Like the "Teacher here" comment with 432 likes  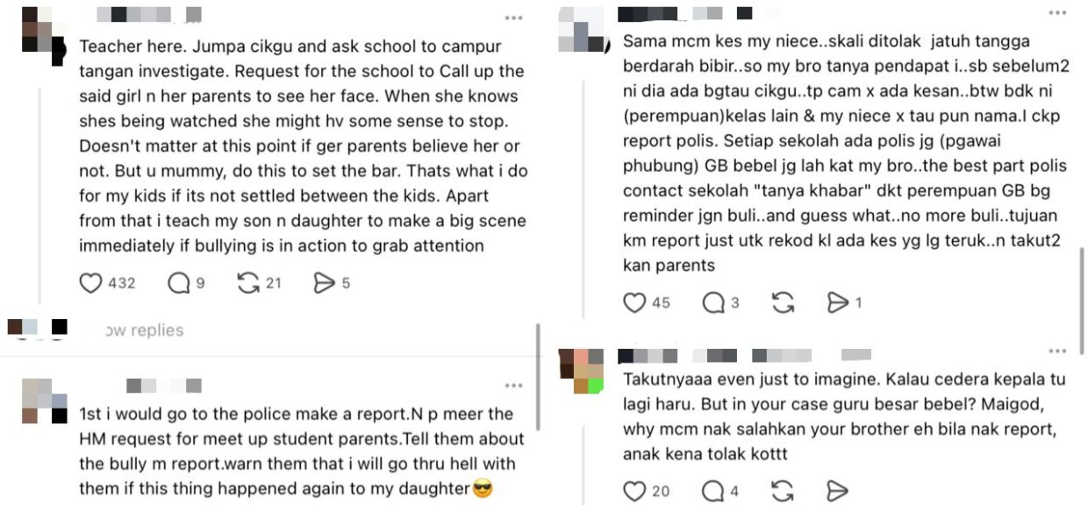tap(91, 283)
